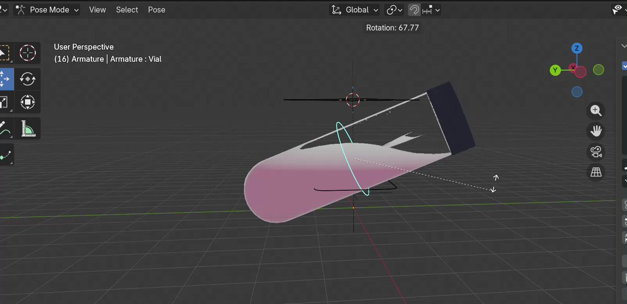This screenshot has width=627, height=304.
Task: Click the User Perspective label
Action: click(84, 47)
